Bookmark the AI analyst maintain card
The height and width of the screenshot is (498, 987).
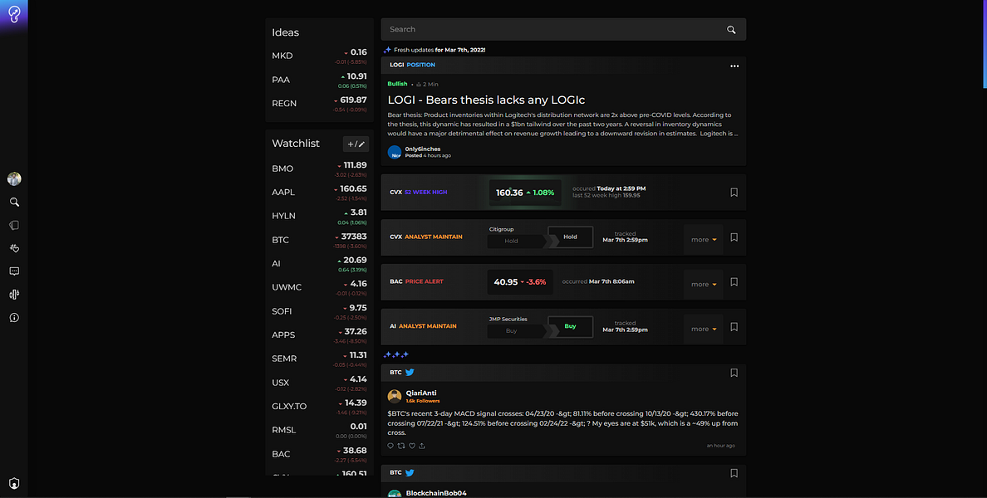734,327
